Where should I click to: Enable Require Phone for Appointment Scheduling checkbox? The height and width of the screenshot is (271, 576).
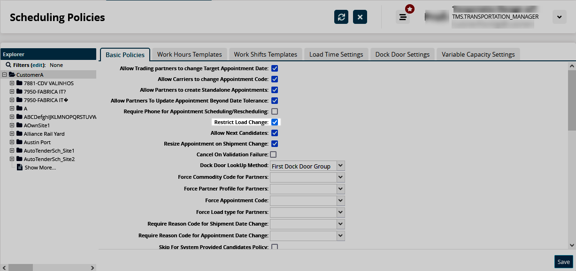click(275, 111)
